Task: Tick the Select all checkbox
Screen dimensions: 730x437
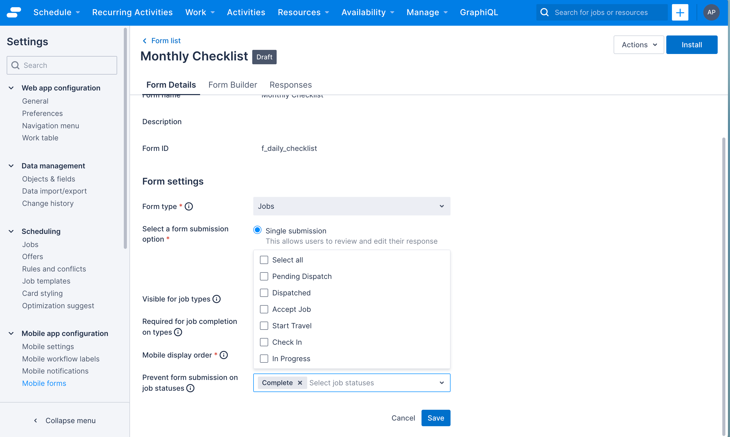Action: pyautogui.click(x=264, y=260)
